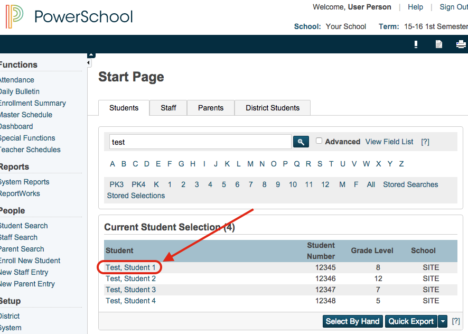
Task: Click student number 12345 cell
Action: [325, 267]
